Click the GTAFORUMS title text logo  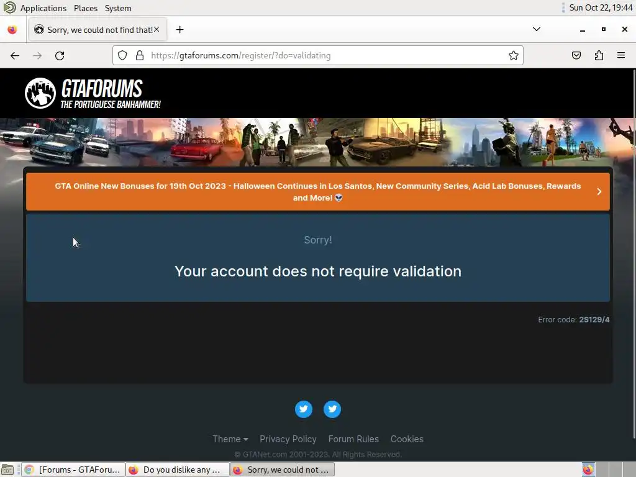click(x=102, y=89)
